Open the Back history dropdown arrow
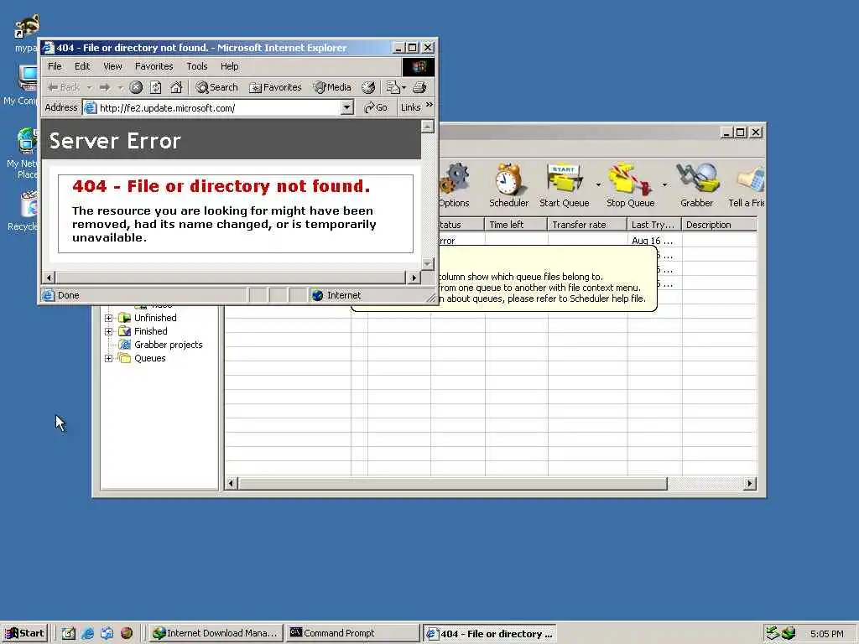The height and width of the screenshot is (644, 859). [x=89, y=87]
